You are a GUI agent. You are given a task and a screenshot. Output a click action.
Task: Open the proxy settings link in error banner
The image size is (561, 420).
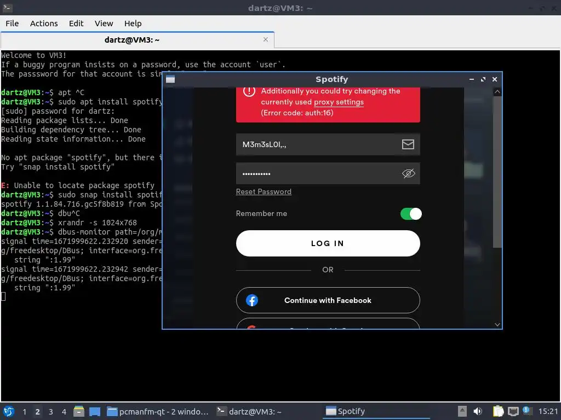pos(339,102)
